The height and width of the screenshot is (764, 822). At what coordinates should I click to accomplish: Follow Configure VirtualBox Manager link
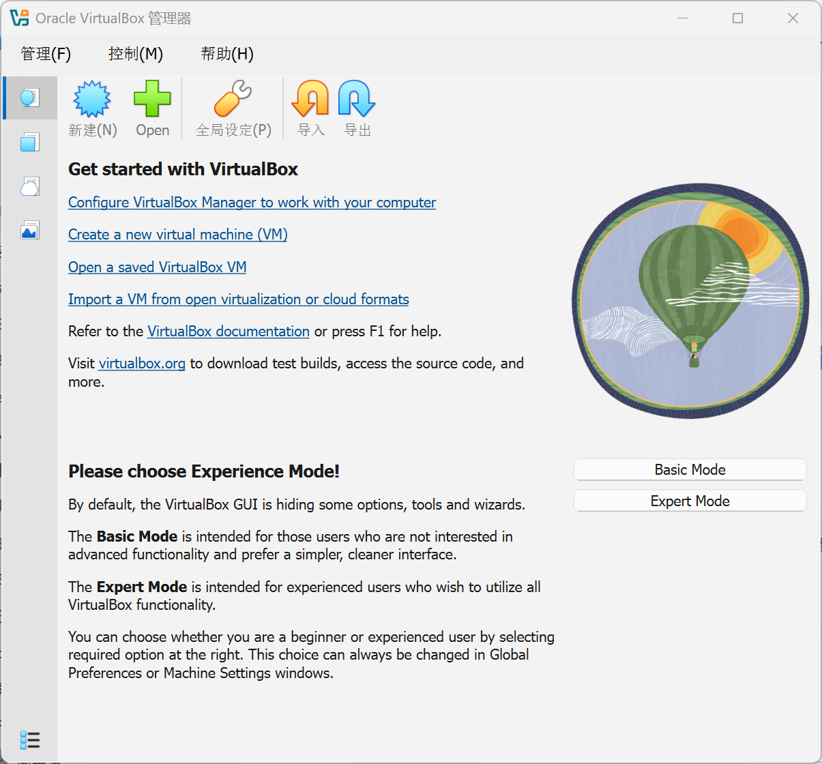click(x=252, y=203)
